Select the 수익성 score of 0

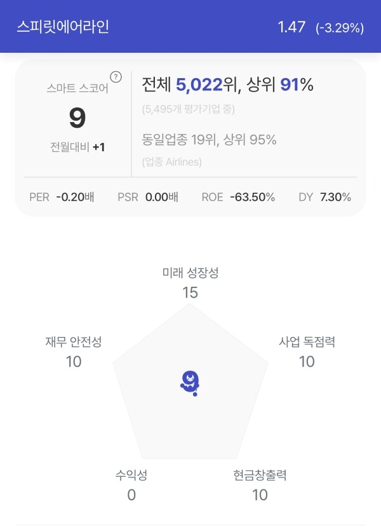tap(131, 495)
